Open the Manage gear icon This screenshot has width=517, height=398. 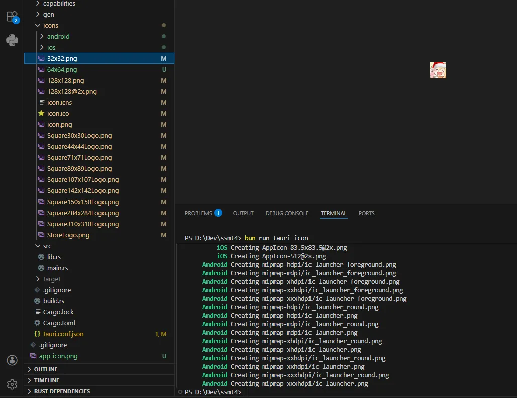coord(12,384)
